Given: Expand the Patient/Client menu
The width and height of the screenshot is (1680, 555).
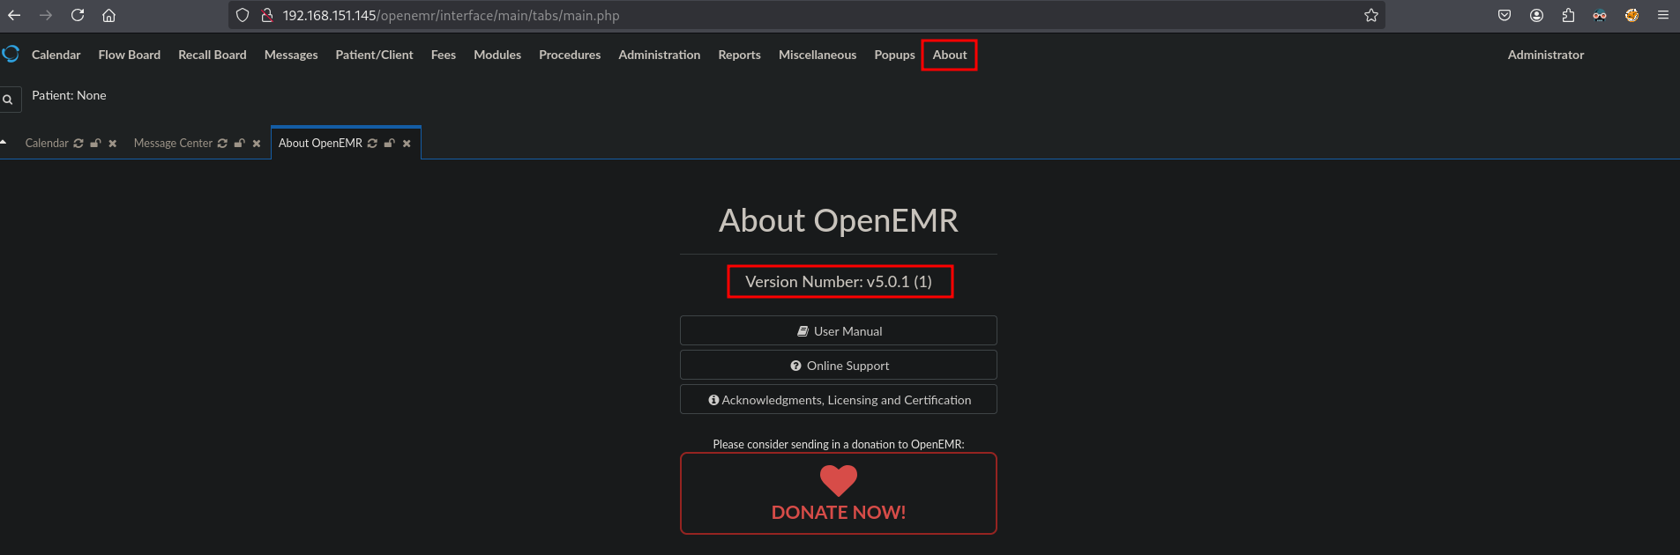Looking at the screenshot, I should pyautogui.click(x=374, y=55).
